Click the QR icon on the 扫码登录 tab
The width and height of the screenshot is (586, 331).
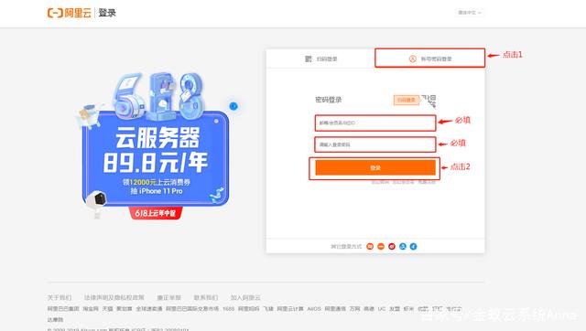(309, 59)
